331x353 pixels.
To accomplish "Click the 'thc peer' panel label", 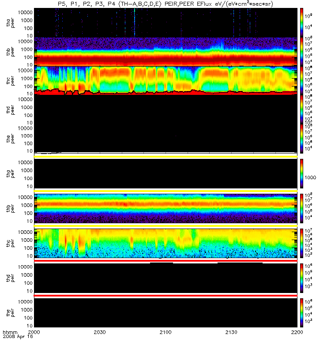I will [x=10, y=81].
